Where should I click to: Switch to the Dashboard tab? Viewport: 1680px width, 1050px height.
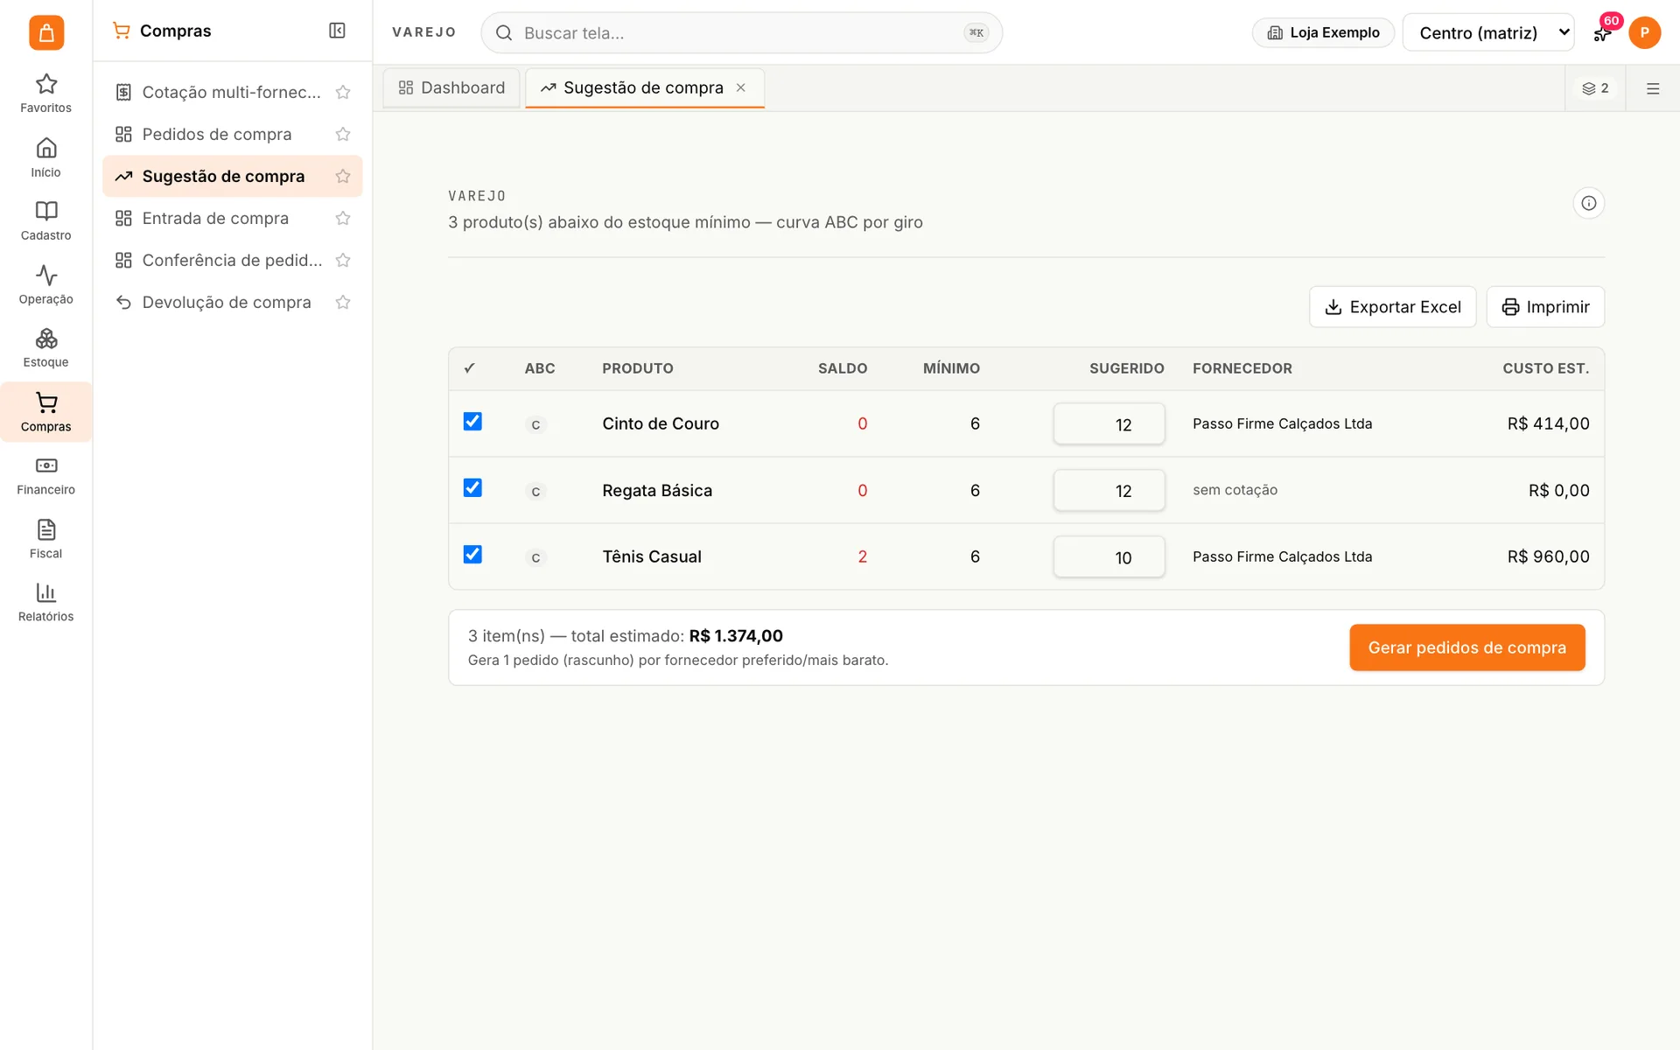pyautogui.click(x=451, y=87)
